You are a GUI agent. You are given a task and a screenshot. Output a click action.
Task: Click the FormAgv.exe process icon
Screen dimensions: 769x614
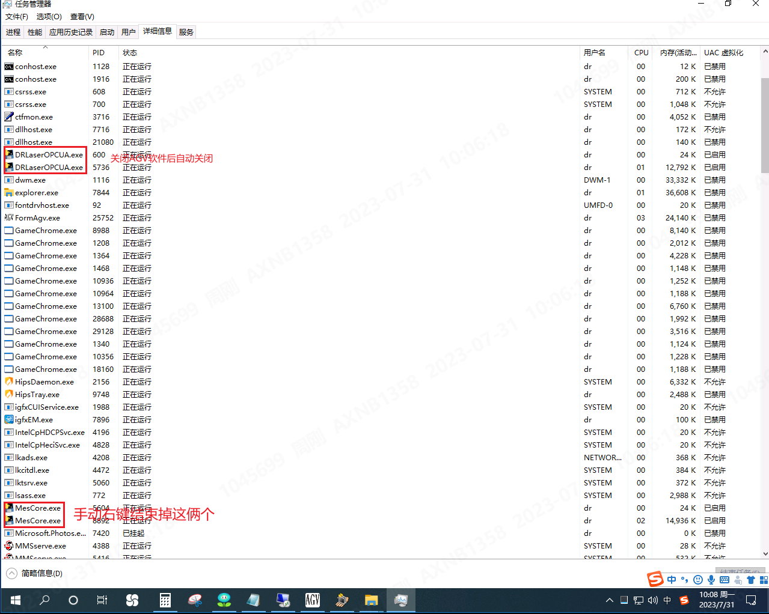9,217
